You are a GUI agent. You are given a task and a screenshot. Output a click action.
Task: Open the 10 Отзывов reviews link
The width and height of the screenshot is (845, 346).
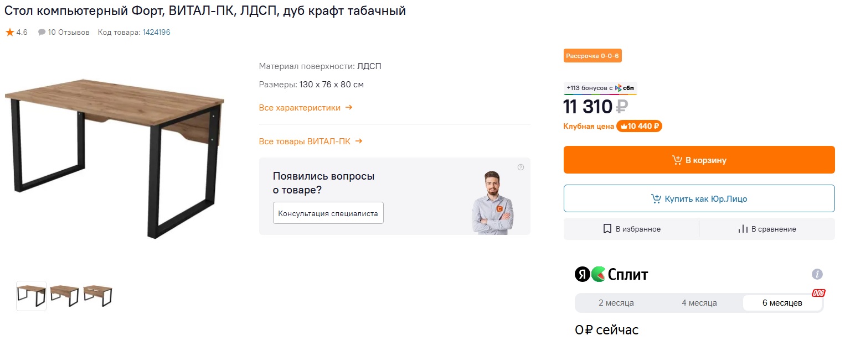pos(69,33)
